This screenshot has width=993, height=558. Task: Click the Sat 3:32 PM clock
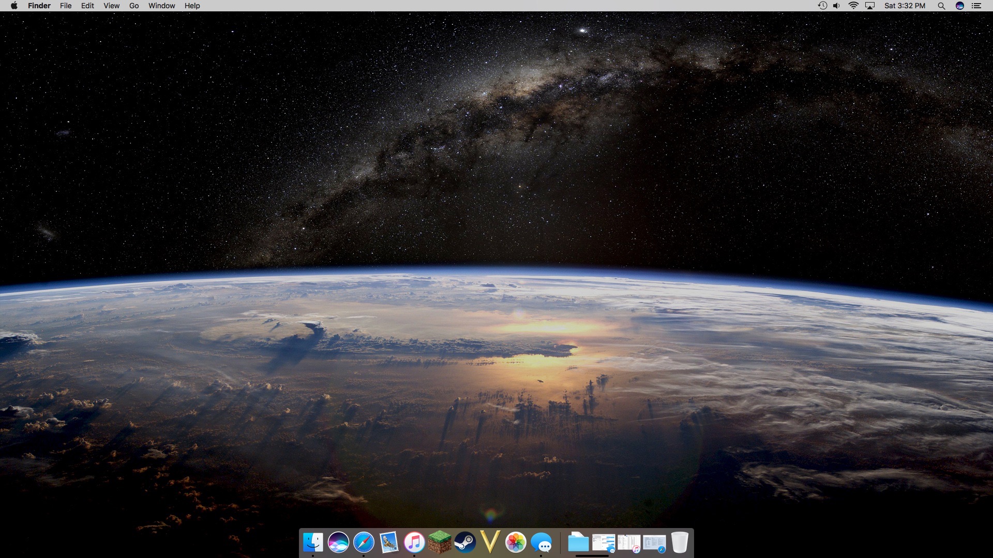tap(905, 6)
